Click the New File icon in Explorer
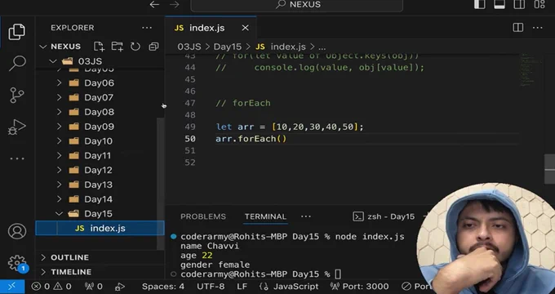The image size is (555, 294). coord(99,47)
